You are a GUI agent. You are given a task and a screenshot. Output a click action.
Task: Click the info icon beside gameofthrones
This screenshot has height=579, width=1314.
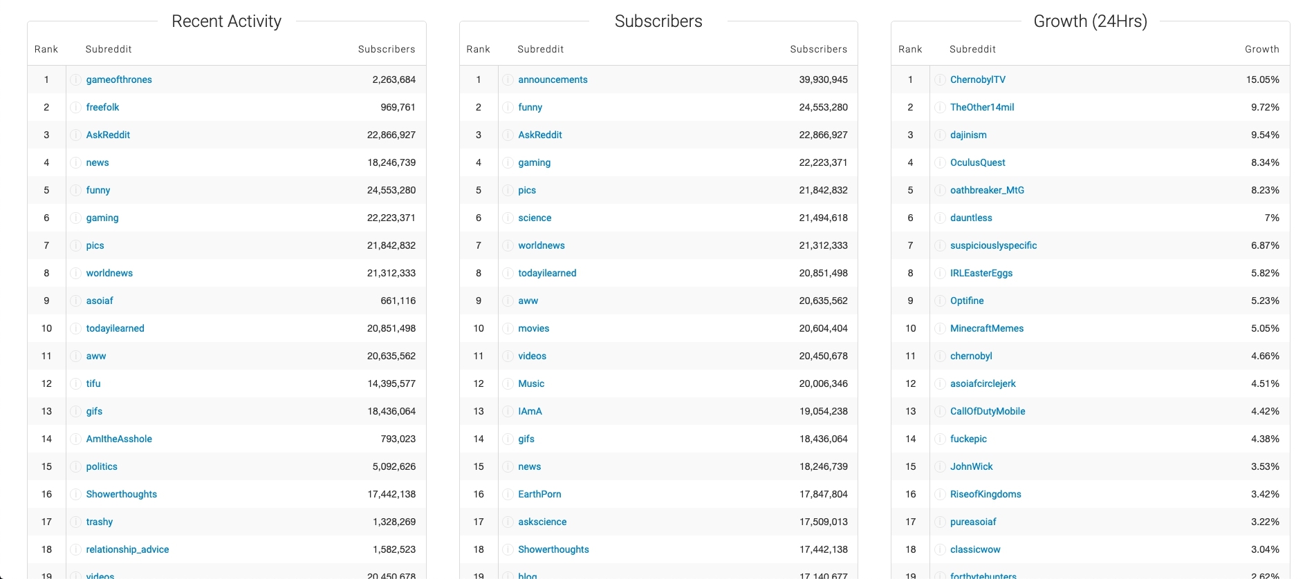pyautogui.click(x=76, y=80)
